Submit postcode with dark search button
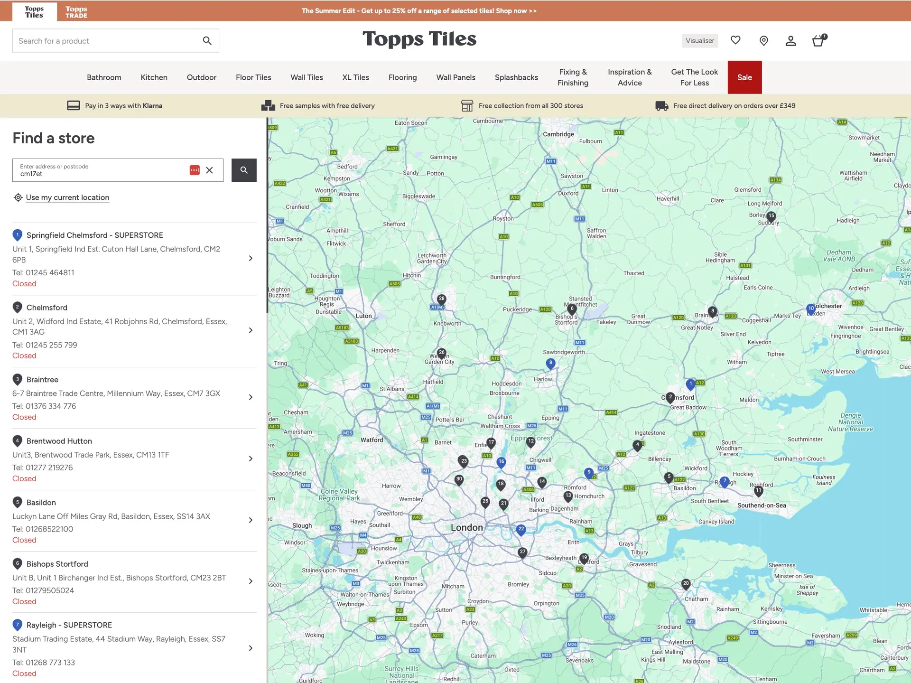 [x=244, y=170]
